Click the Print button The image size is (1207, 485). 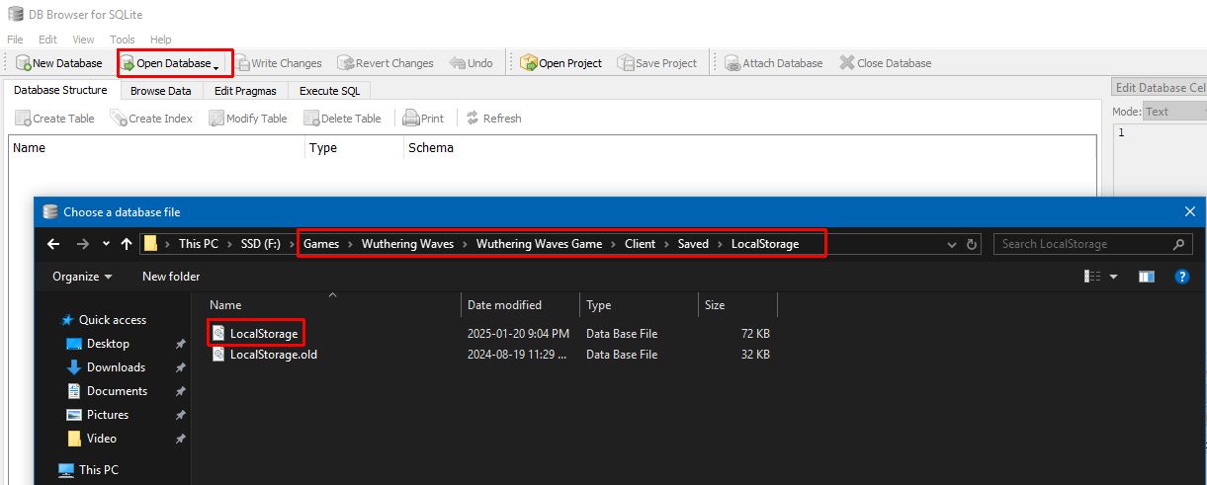(423, 119)
